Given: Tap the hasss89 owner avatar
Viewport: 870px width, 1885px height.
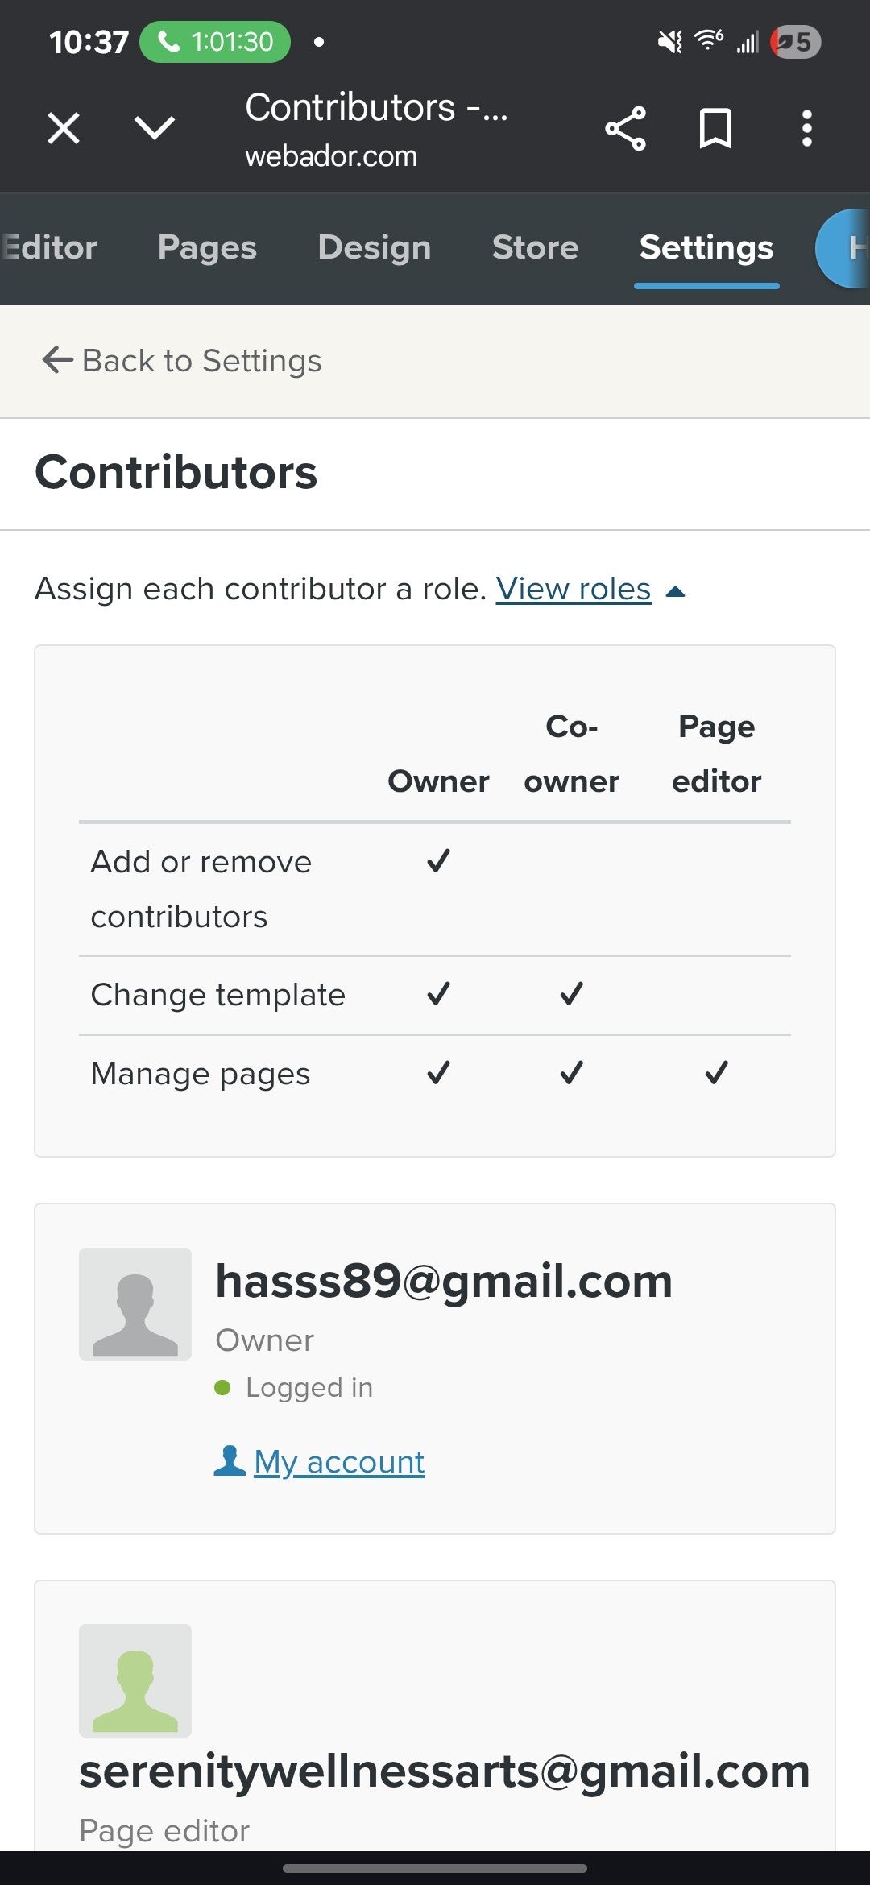Looking at the screenshot, I should click(135, 1304).
